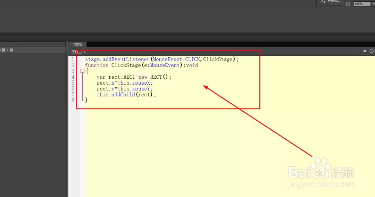Collapse the ClickStage function code block
Screen dimensions: 375x197
(83, 71)
